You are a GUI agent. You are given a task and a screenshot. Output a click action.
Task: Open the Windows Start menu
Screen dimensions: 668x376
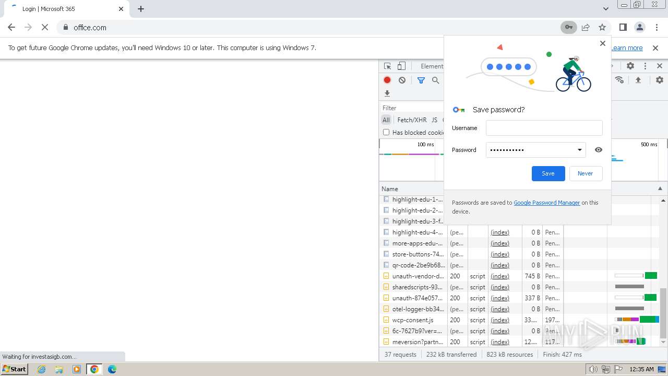tap(15, 369)
